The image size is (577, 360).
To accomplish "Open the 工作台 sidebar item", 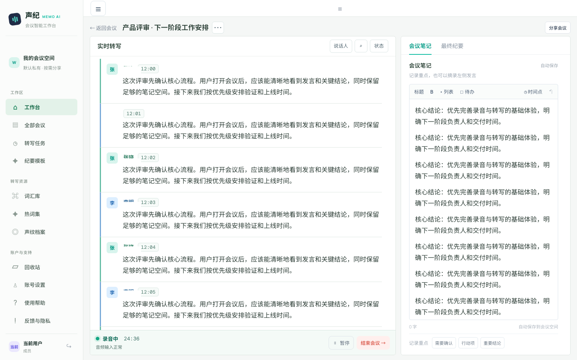I will click(41, 107).
